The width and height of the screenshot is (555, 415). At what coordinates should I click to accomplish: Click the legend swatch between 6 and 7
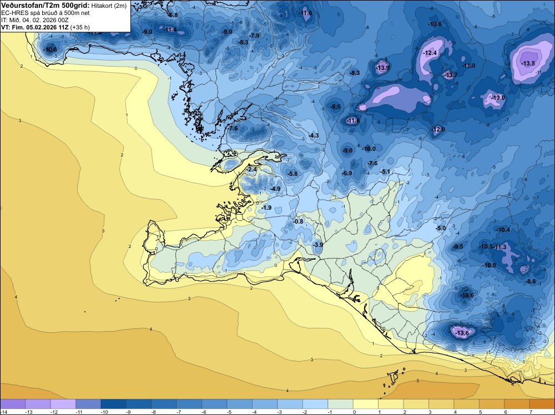coord(517,404)
